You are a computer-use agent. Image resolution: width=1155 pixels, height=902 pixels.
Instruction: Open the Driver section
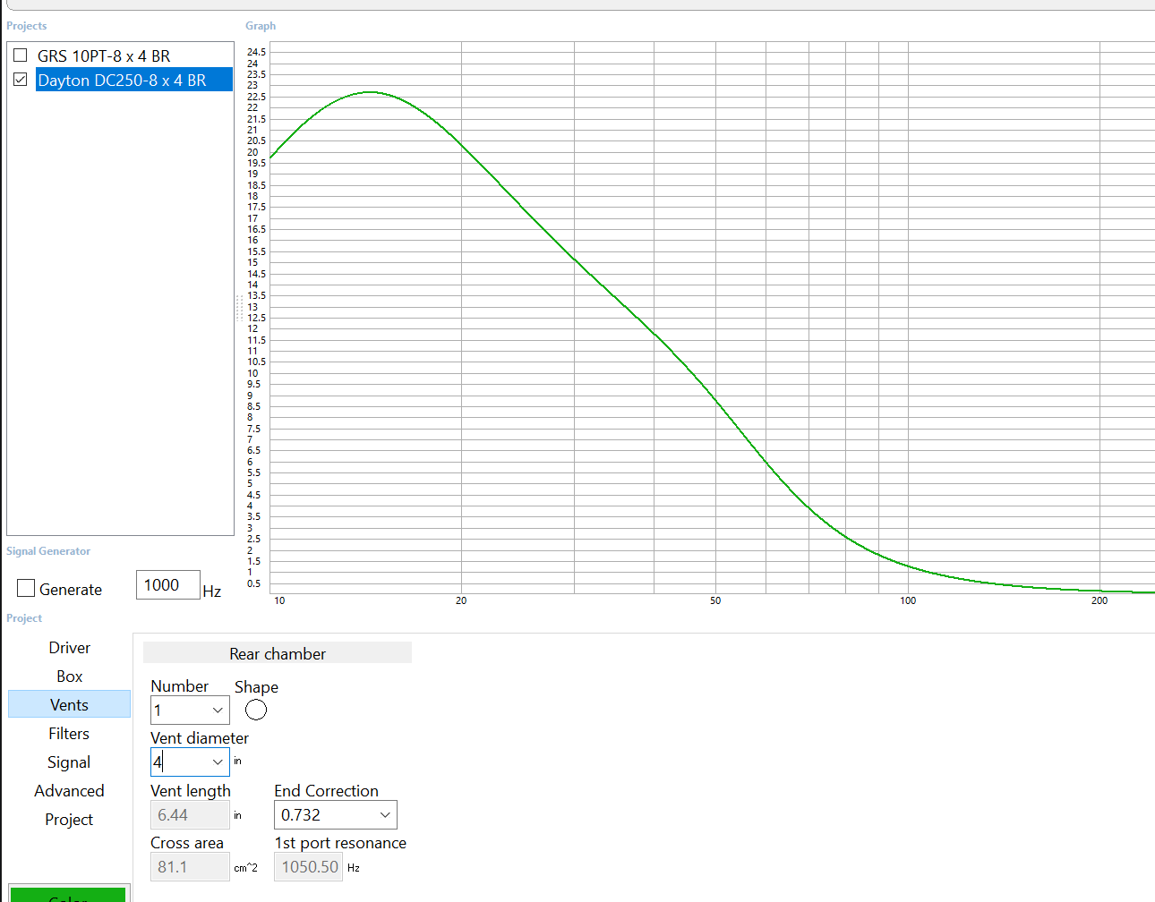(x=69, y=647)
